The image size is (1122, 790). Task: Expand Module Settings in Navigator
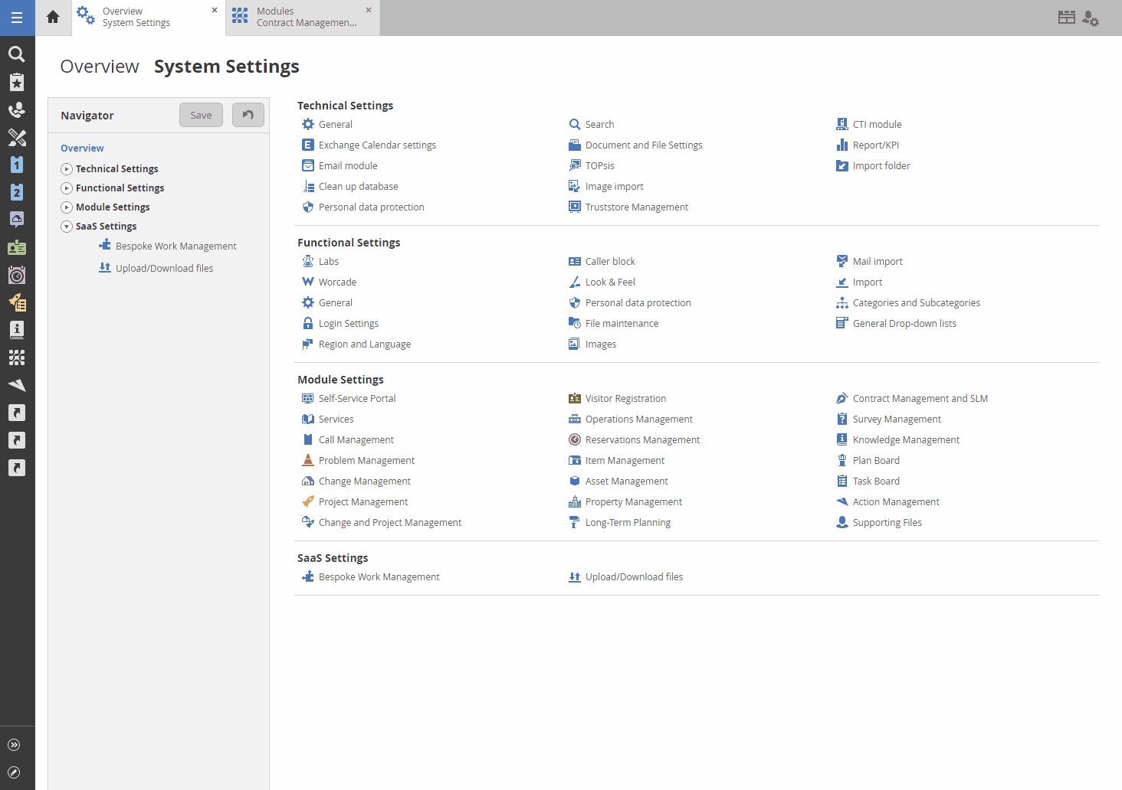[67, 207]
